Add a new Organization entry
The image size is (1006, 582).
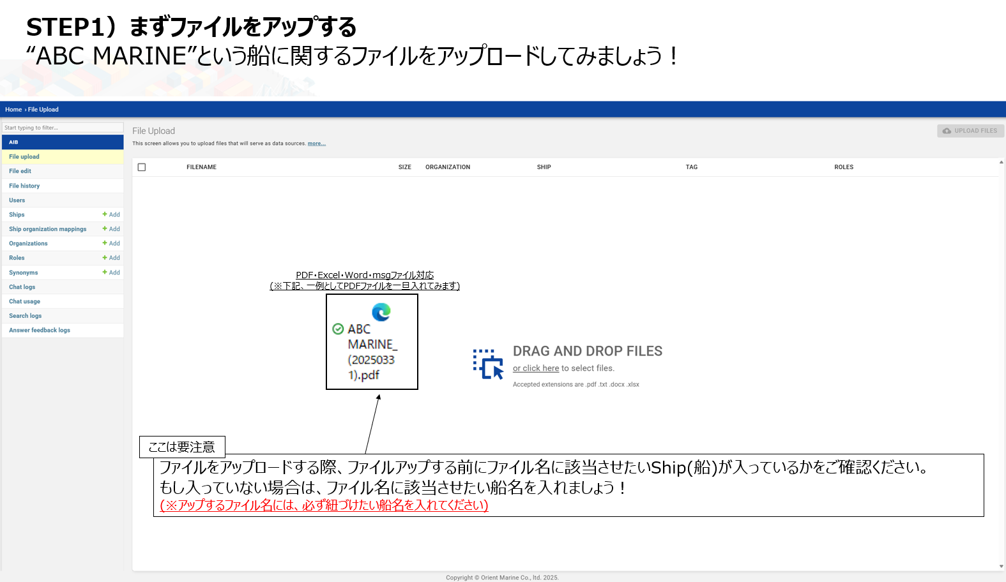tap(111, 244)
